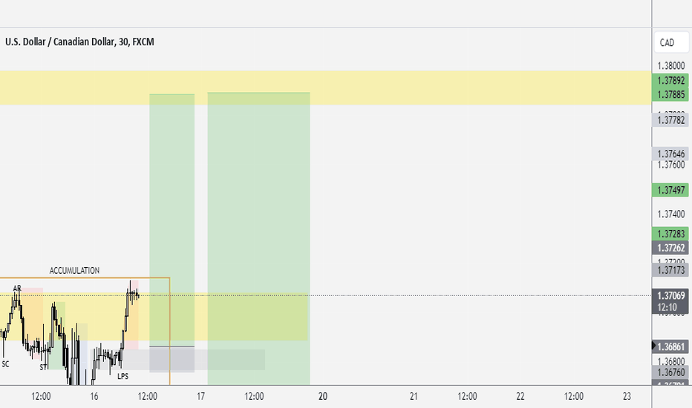Click the 1.37262 dark price label
The height and width of the screenshot is (408, 692).
[670, 248]
